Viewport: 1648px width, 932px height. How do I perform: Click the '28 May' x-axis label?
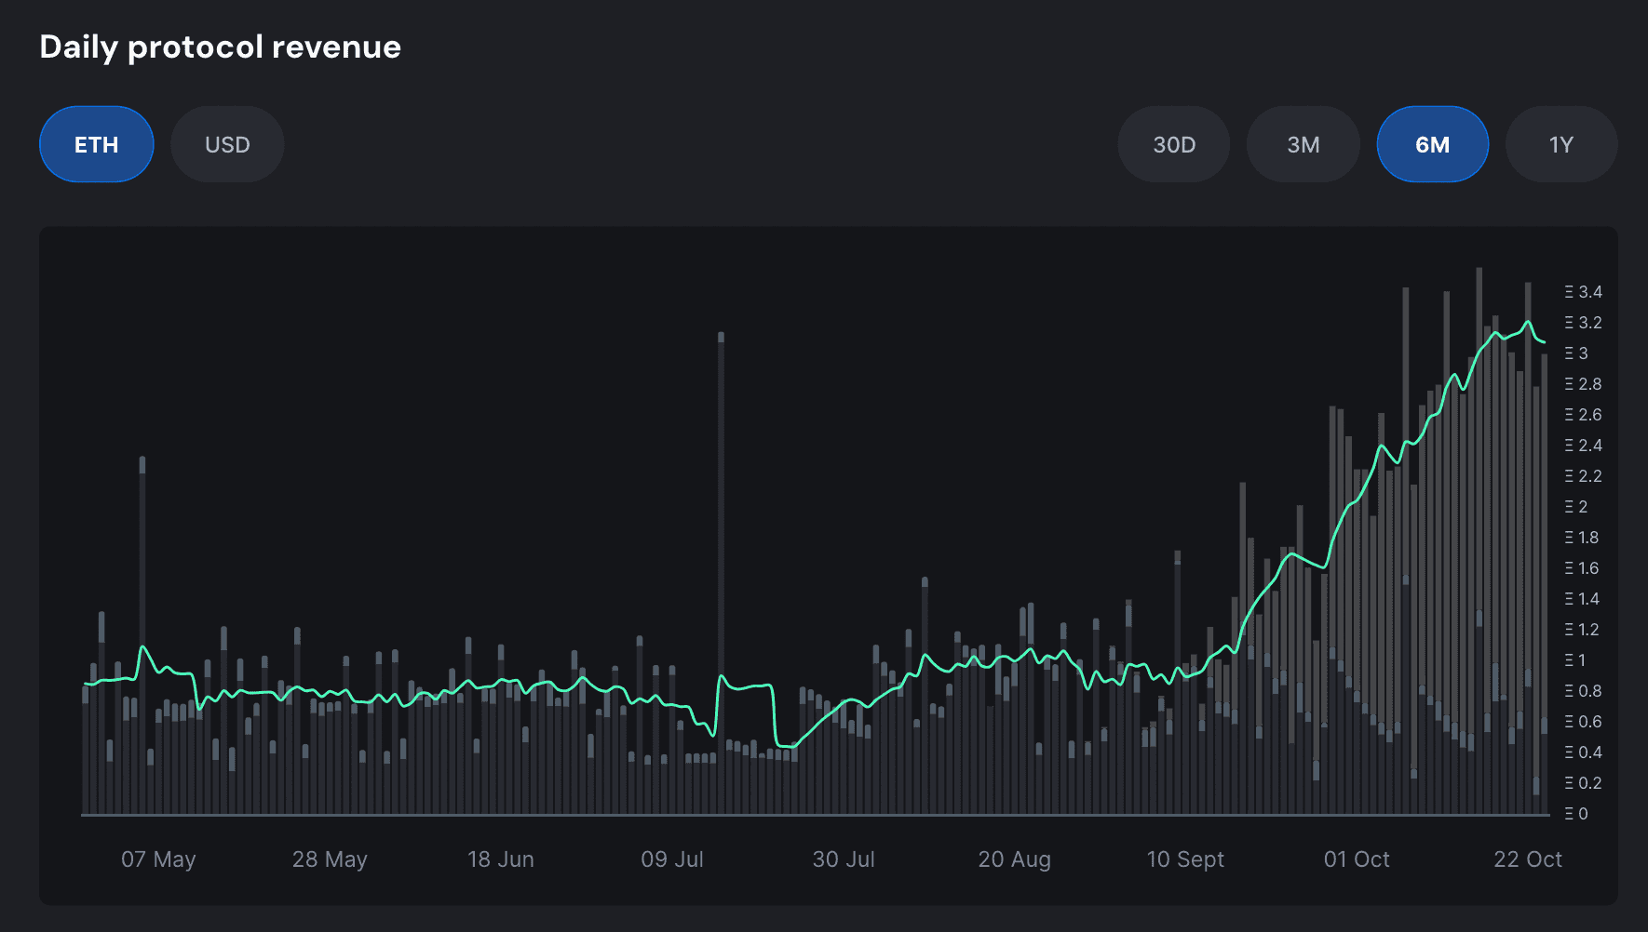click(x=330, y=859)
